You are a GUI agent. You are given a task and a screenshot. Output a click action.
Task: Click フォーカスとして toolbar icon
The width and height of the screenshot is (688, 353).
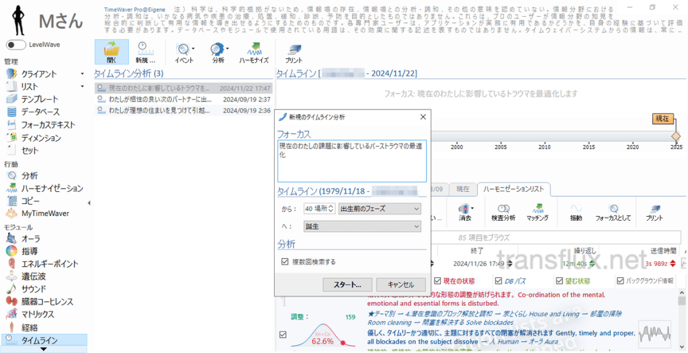click(613, 212)
